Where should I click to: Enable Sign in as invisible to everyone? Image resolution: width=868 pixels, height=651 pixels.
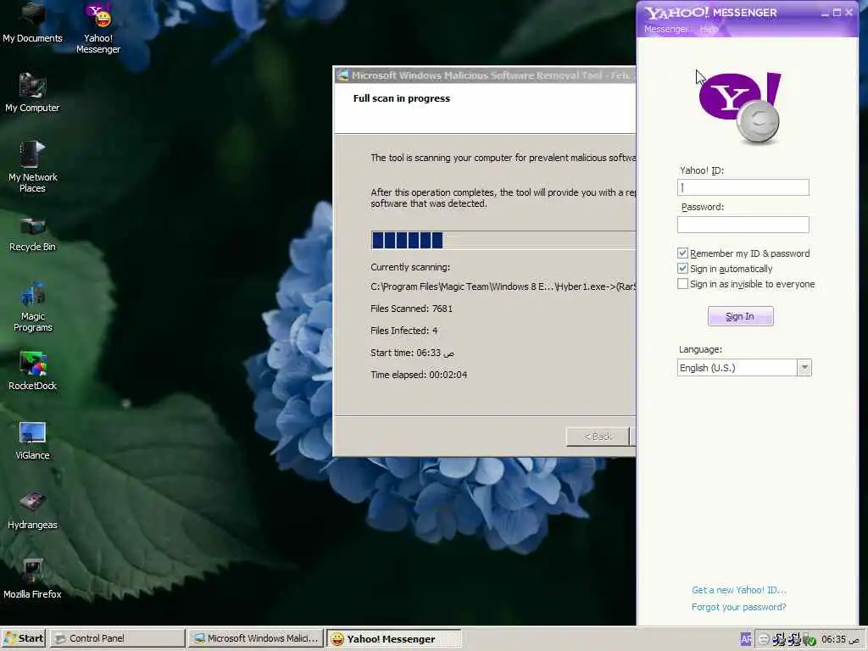coord(682,284)
